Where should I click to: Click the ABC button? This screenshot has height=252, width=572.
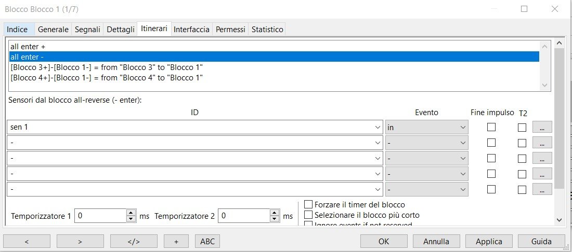click(x=207, y=241)
